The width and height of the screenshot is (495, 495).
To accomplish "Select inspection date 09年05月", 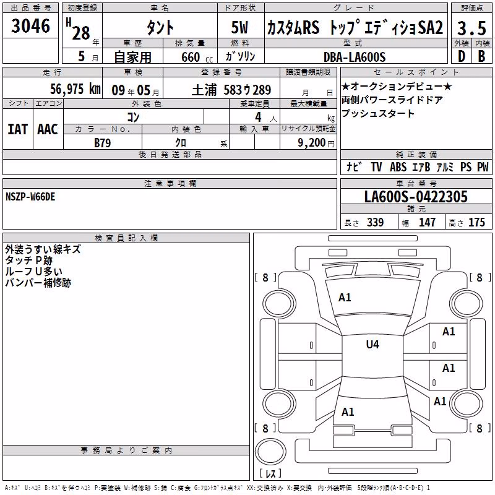I will pos(136,90).
